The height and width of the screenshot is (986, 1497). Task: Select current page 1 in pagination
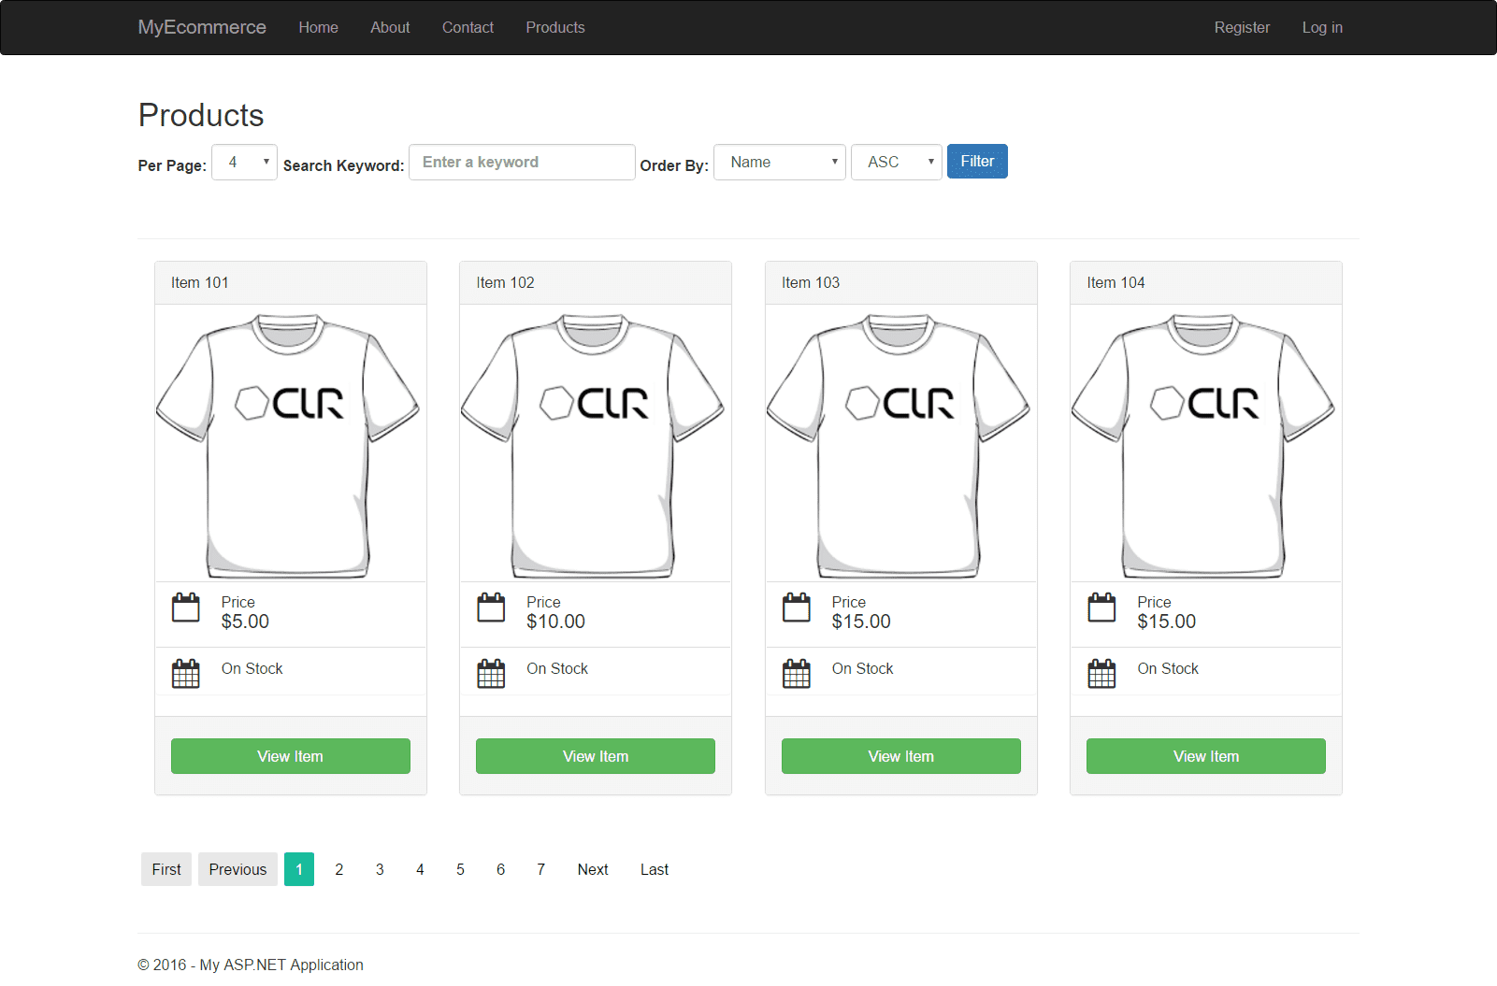(x=299, y=869)
